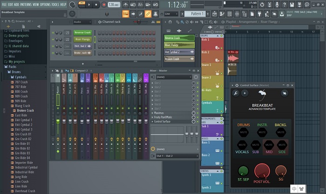Image resolution: width=326 pixels, height=194 pixels.
Task: Collapse the Drums folder in browser
Action: [x=16, y=72]
